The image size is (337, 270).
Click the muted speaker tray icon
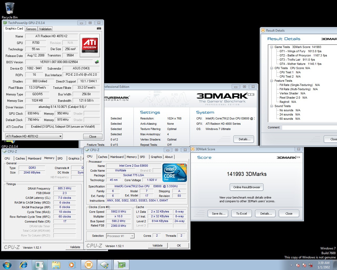(298, 265)
